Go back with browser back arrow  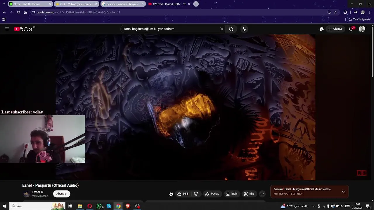coord(4,12)
